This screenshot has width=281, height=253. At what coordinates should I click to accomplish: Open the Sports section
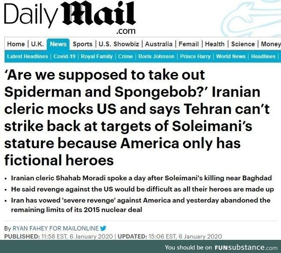coord(83,44)
